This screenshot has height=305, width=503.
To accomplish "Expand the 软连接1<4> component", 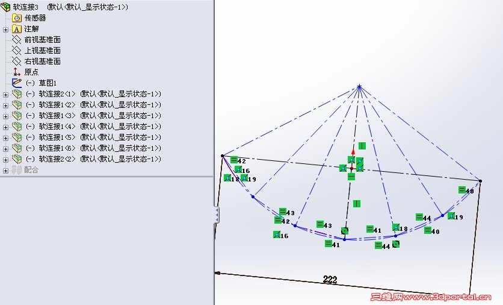I will [5, 127].
